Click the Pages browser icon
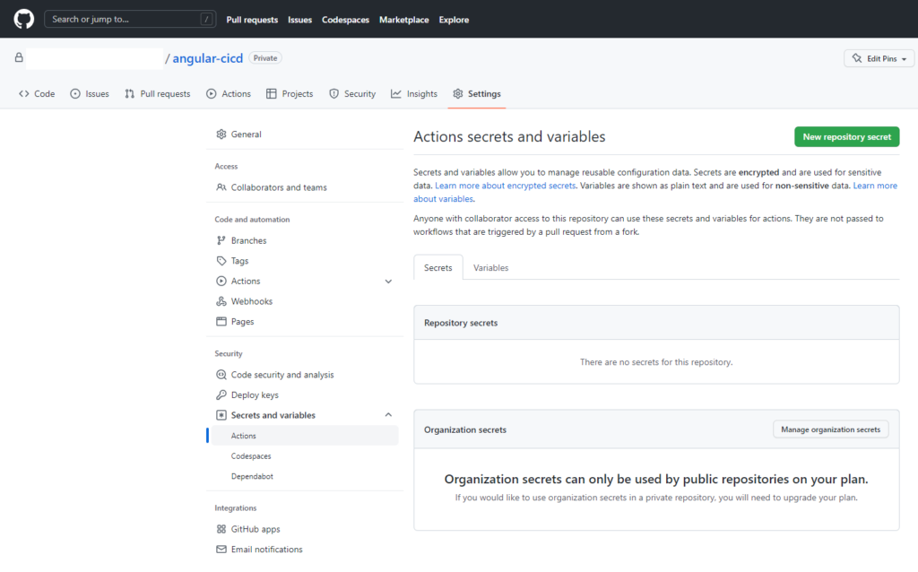The image size is (918, 572). click(221, 322)
